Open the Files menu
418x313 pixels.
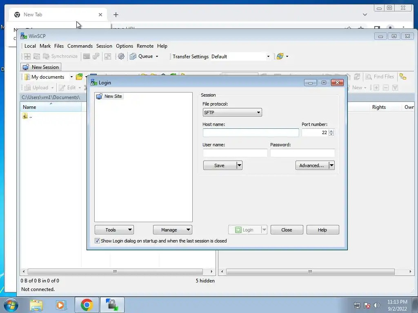[59, 46]
